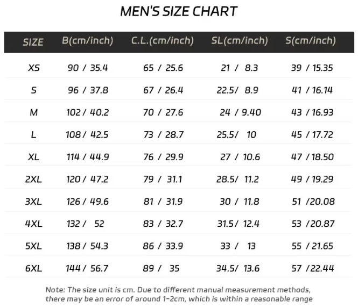Select the 51 / 20.08 shoulder value

tap(312, 202)
